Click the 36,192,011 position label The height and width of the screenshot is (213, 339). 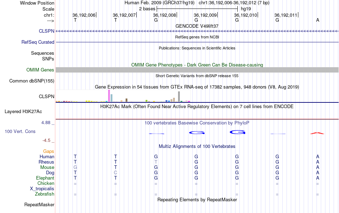(286, 15)
